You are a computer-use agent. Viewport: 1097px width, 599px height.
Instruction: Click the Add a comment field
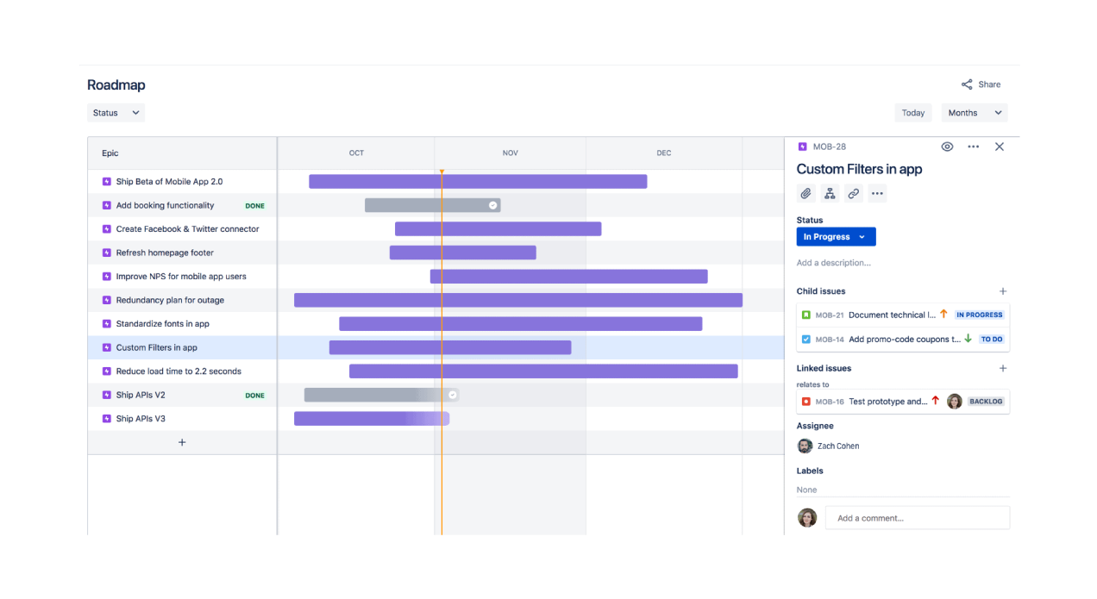point(917,517)
